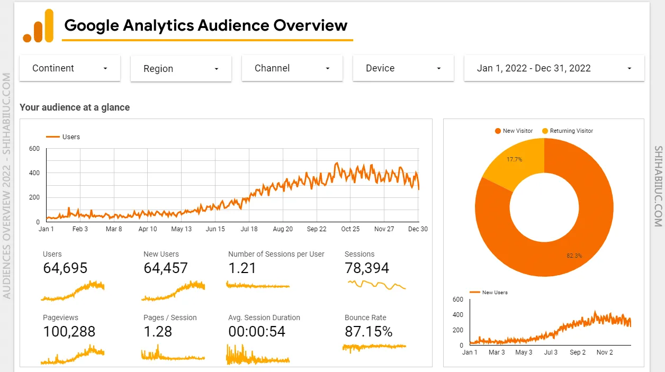
Task: Click the 'Number of Sessions per User' label
Action: coord(276,254)
